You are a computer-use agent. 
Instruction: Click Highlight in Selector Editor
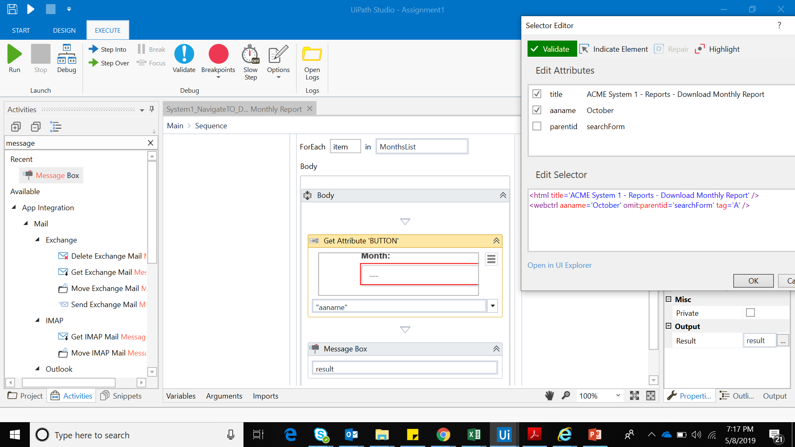pyautogui.click(x=717, y=49)
